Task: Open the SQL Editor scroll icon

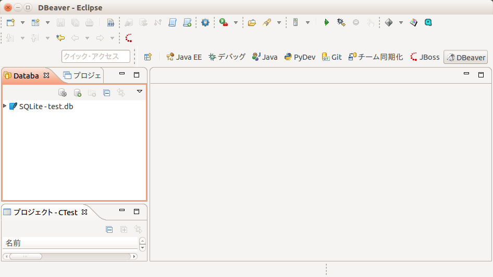Action: 172,22
